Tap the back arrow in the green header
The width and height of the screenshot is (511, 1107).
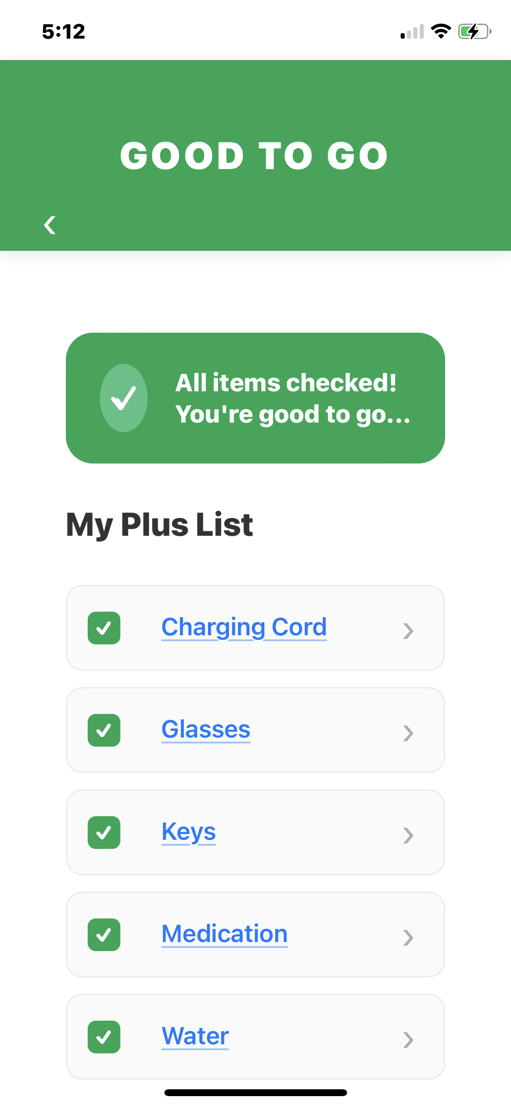(x=50, y=224)
